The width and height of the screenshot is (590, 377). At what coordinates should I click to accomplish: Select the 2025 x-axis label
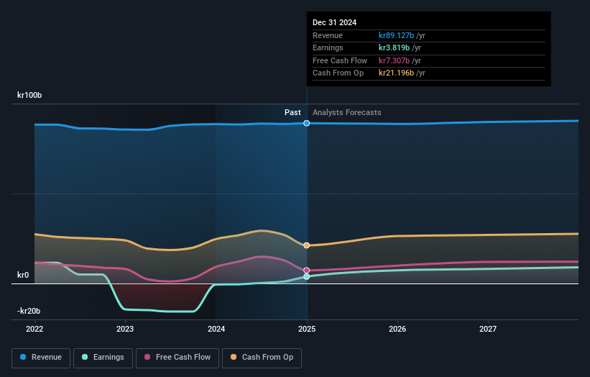click(307, 329)
